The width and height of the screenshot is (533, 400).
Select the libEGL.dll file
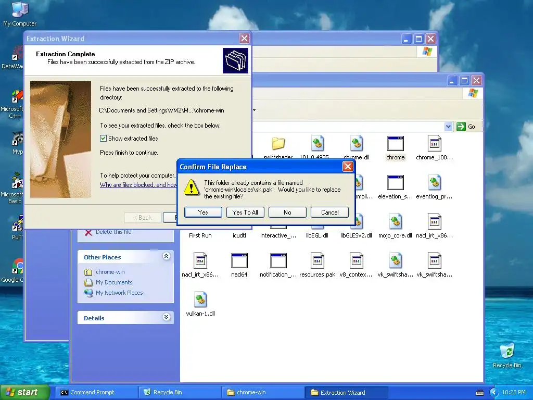317,235
